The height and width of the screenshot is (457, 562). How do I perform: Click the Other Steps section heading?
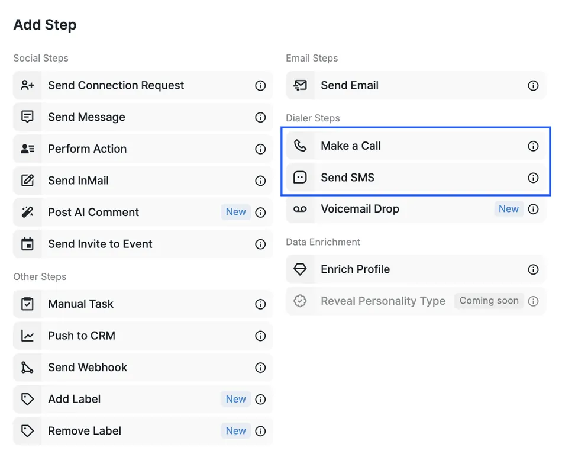coord(40,276)
